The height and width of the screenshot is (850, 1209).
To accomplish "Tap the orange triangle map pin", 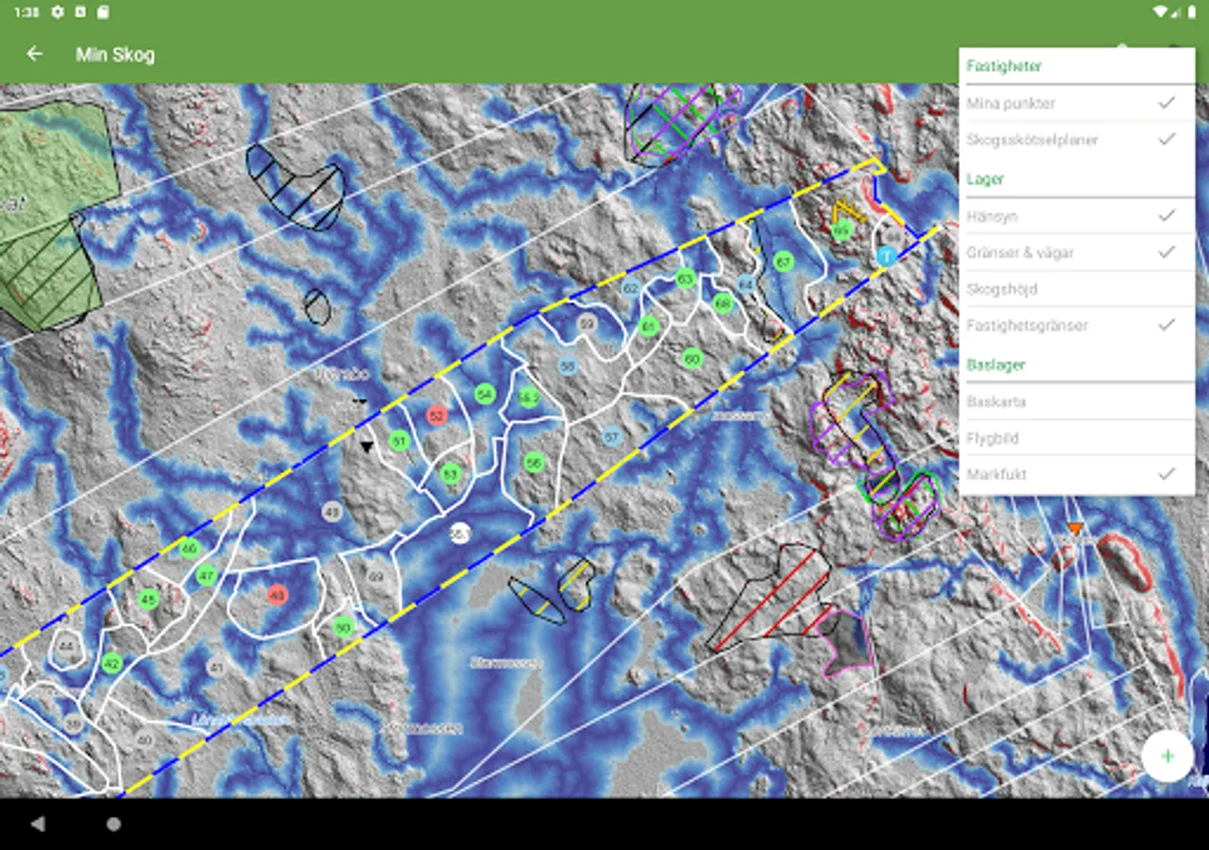I will tap(1074, 530).
